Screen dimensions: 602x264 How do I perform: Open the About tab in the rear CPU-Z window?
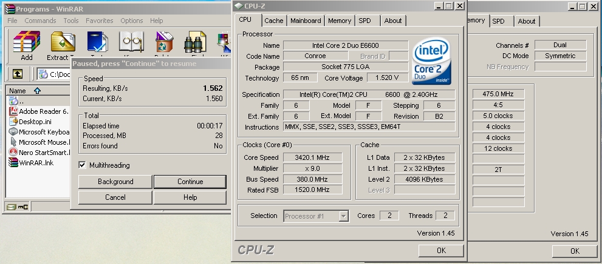coord(527,21)
